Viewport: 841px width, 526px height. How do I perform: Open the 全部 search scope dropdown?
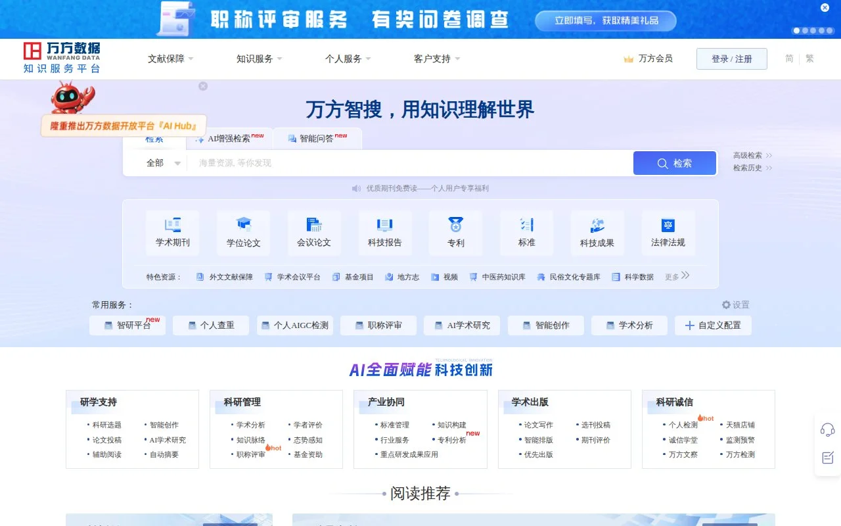pos(163,163)
